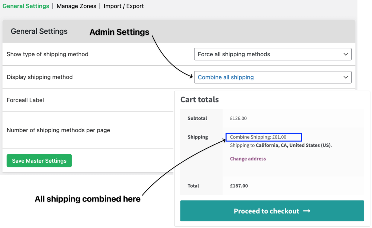The width and height of the screenshot is (372, 228).
Task: Click arrow icon on Proceed to checkout
Action: coord(307,211)
